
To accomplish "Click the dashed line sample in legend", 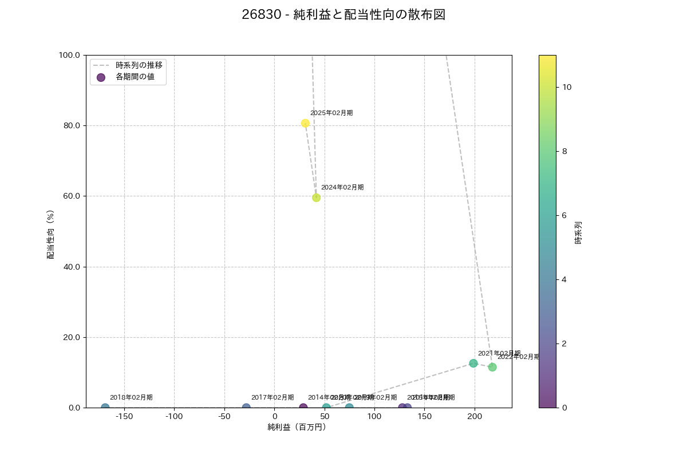I will (x=101, y=65).
